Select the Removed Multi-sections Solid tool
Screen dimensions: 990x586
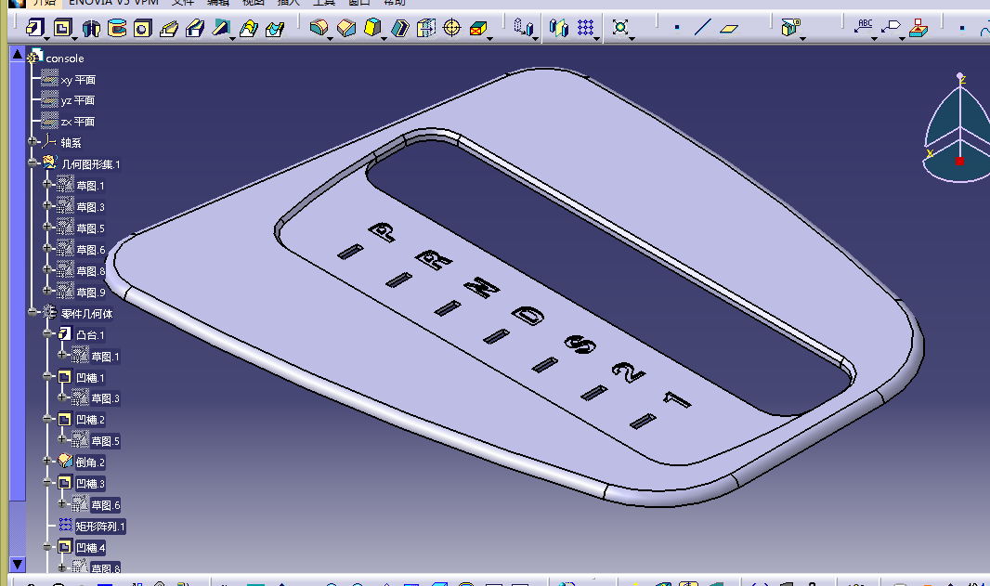275,28
